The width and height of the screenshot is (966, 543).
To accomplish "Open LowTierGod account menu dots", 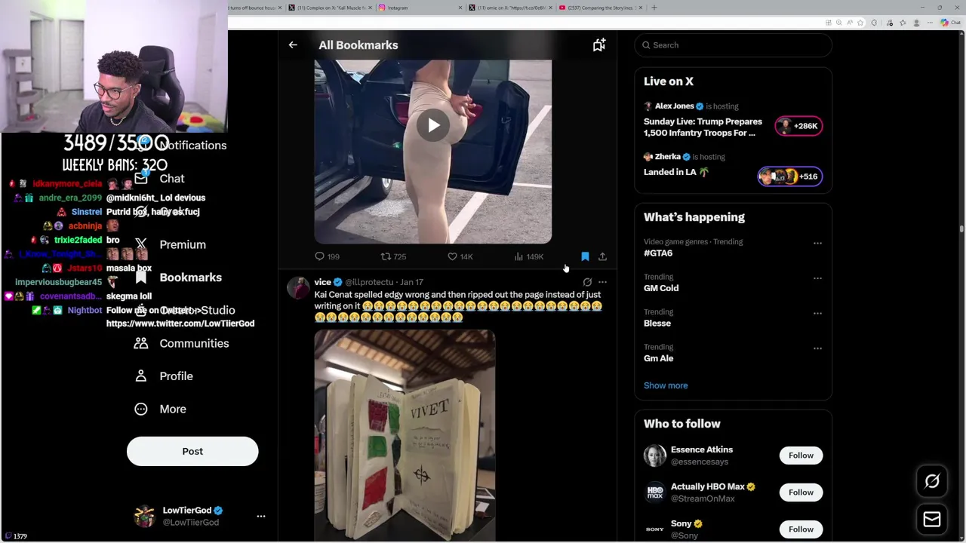I will coord(261,517).
